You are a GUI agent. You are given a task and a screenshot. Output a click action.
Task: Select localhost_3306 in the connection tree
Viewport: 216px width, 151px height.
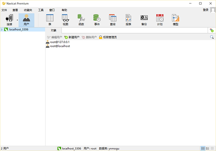[x=19, y=30]
